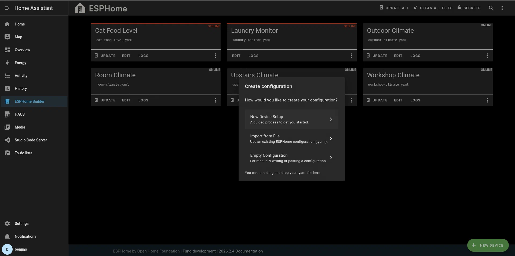The height and width of the screenshot is (256, 515).
Task: Select ESPHome Builder in the sidebar
Action: [34, 101]
